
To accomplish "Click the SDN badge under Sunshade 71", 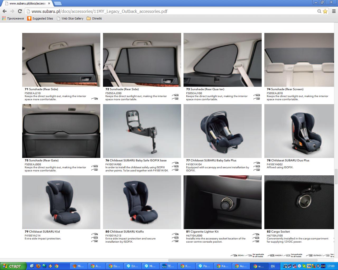I will tap(95, 99).
